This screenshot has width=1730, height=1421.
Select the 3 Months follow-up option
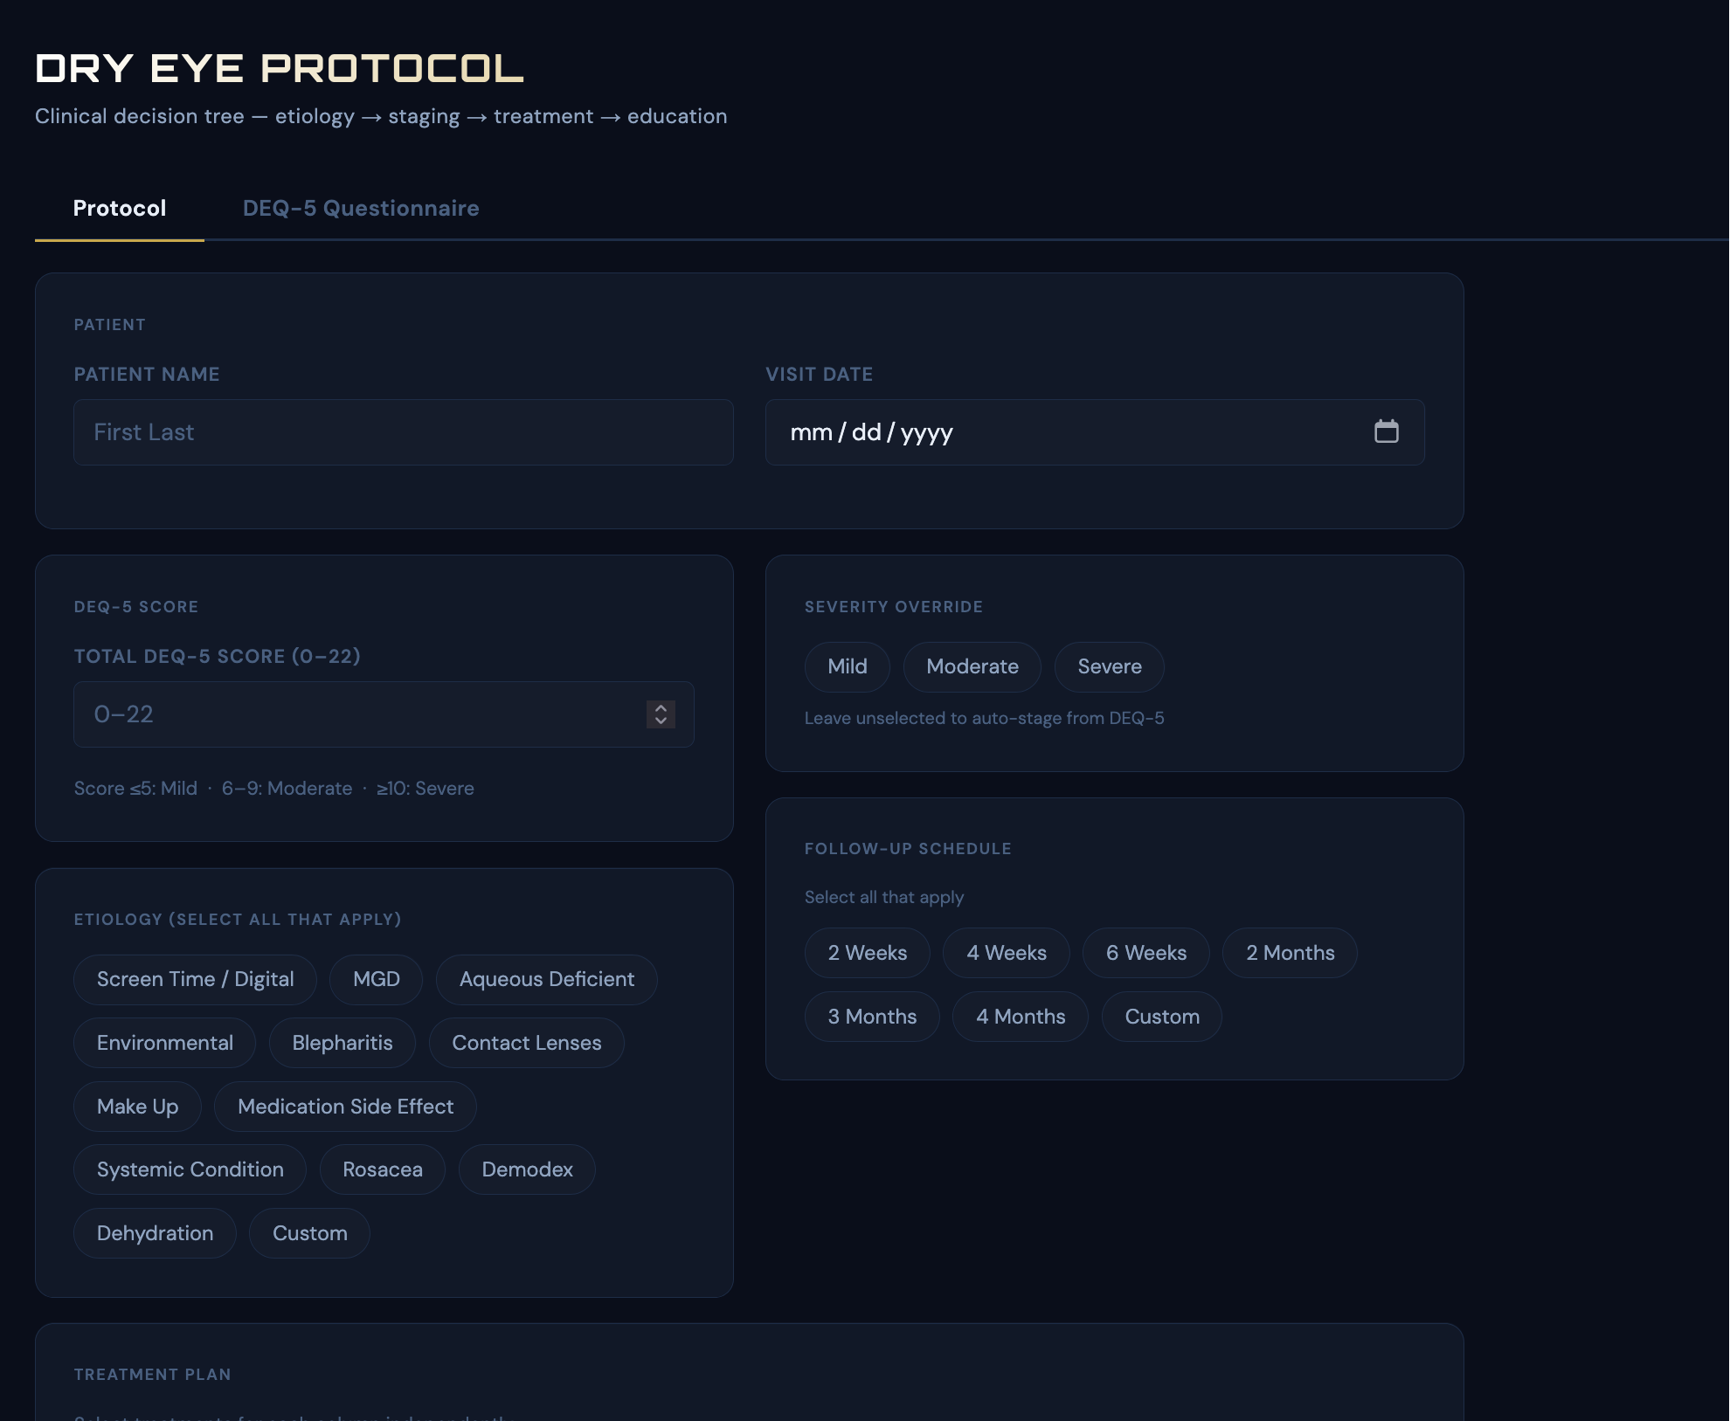[873, 1017]
